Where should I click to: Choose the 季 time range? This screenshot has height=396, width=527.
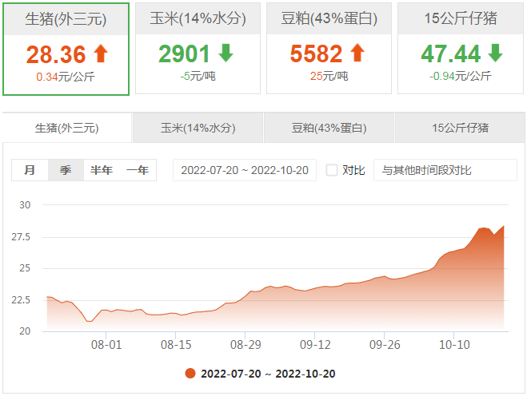(x=66, y=170)
